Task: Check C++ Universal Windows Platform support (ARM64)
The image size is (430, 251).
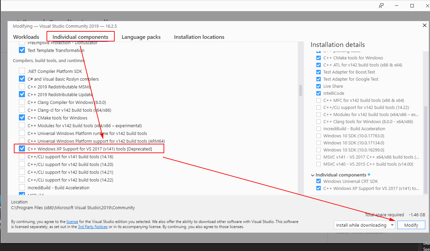Action: click(22, 141)
